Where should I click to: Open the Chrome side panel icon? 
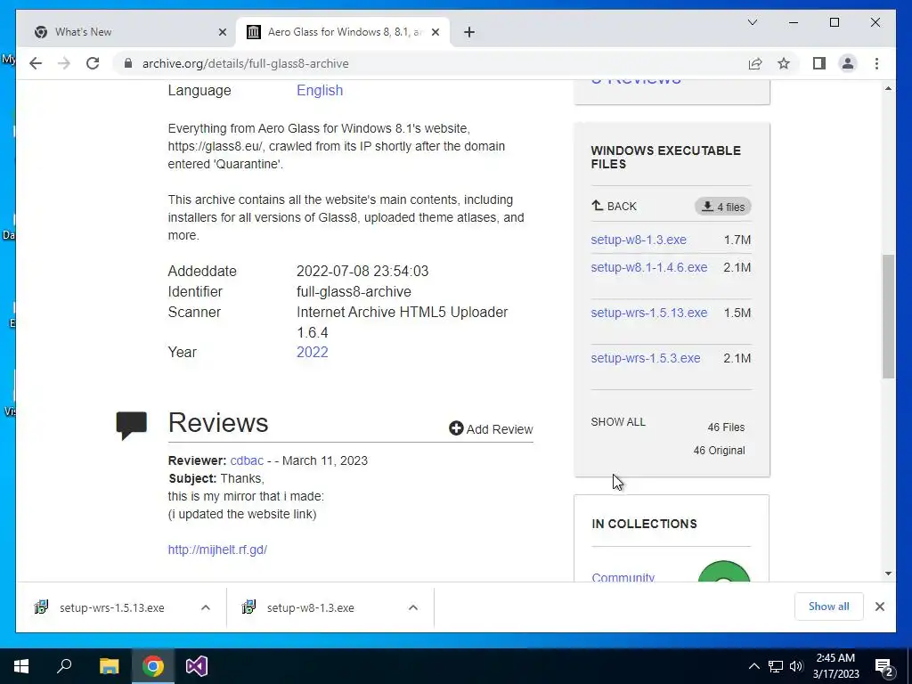pyautogui.click(x=819, y=63)
